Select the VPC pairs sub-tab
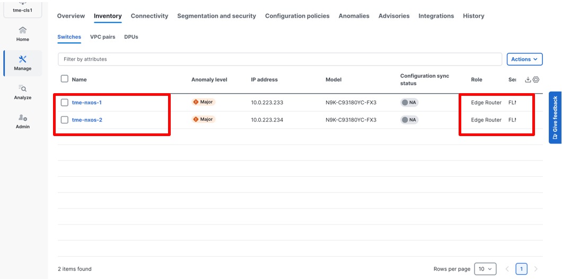 click(x=102, y=37)
